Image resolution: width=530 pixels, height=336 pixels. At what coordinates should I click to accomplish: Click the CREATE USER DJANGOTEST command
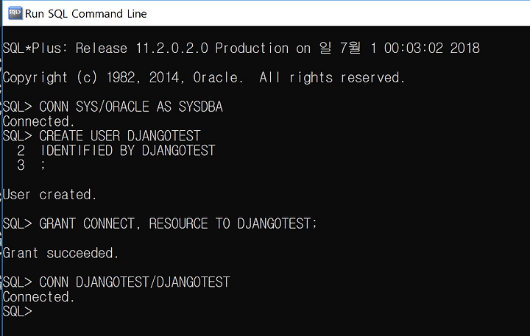pyautogui.click(x=120, y=136)
